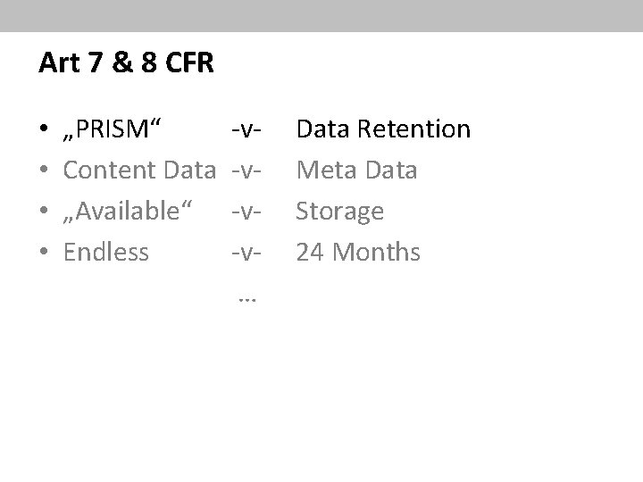Click the slide title 'Art 7 & 8 CFR'

click(x=125, y=64)
